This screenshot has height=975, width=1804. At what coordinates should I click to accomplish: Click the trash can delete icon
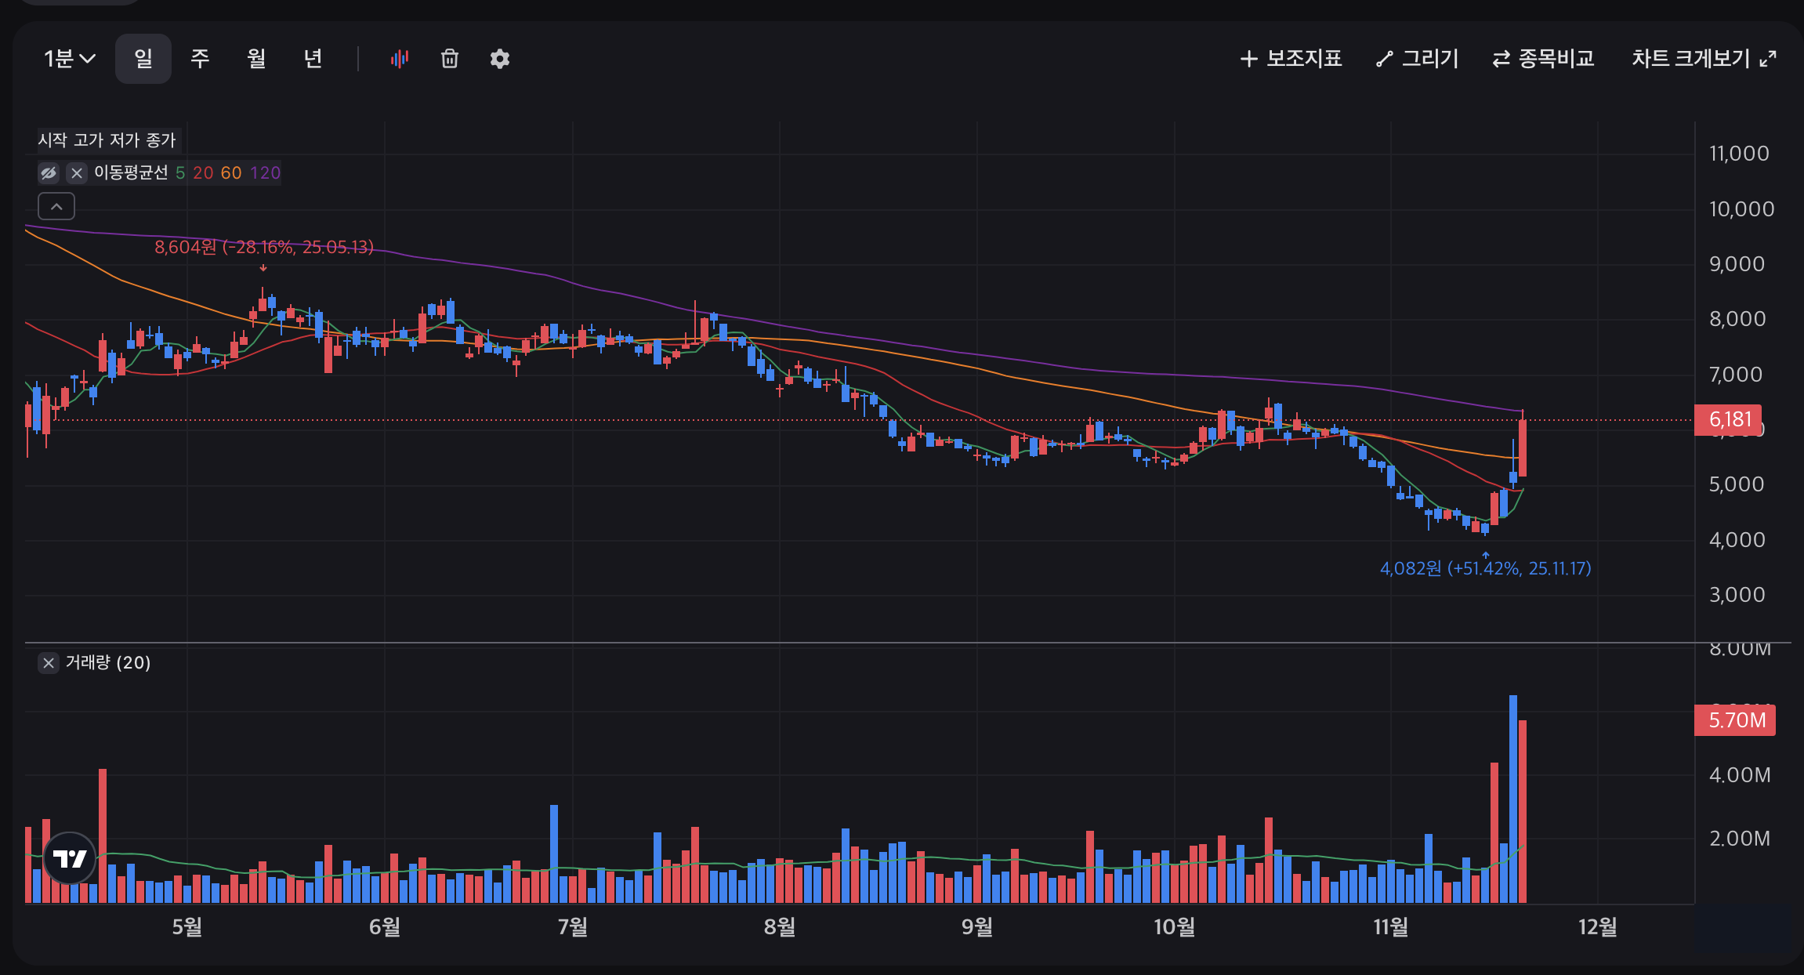tap(449, 59)
